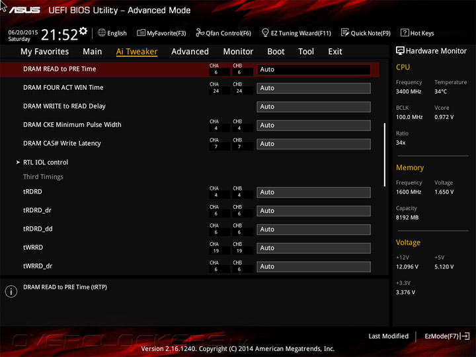Click CPU temperature 34°C value

(440, 91)
